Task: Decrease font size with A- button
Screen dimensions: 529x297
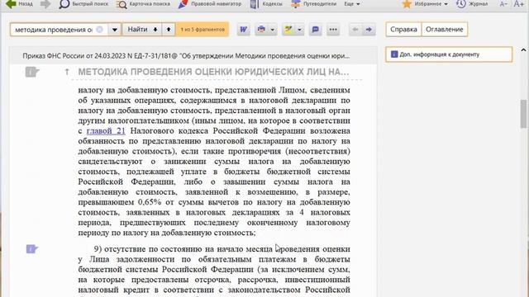Action: pyautogui.click(x=503, y=4)
